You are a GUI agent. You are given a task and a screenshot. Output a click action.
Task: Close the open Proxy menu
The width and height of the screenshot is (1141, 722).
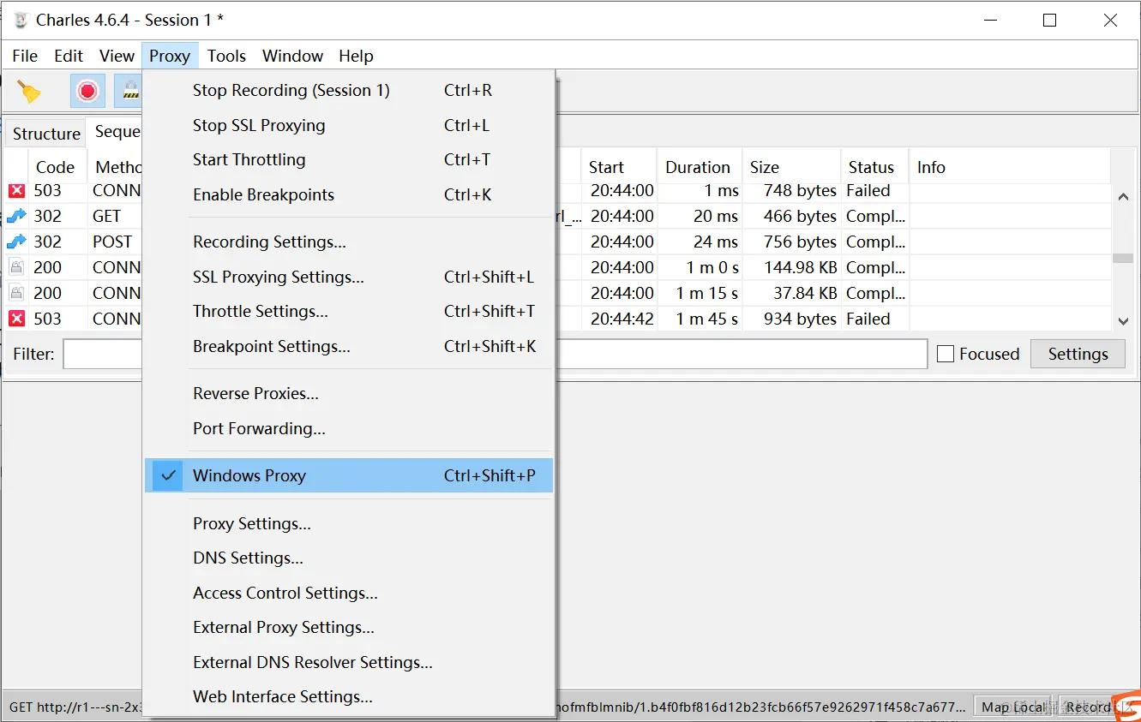coord(170,56)
